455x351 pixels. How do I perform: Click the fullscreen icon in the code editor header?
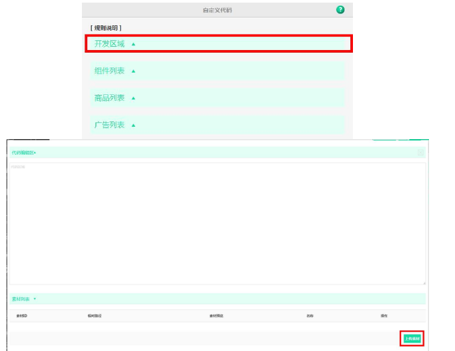tap(421, 153)
